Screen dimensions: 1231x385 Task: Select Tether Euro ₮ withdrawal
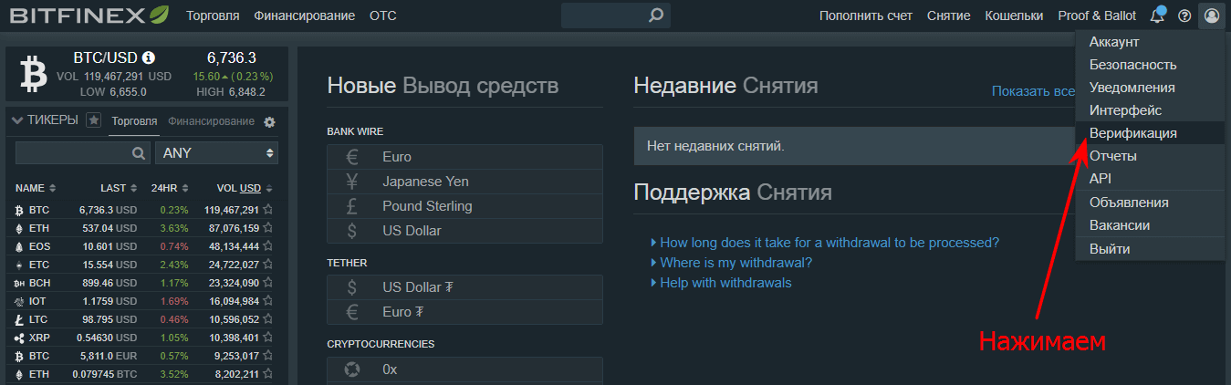pyautogui.click(x=464, y=312)
